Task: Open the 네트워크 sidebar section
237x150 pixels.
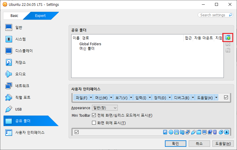Action: click(31, 86)
